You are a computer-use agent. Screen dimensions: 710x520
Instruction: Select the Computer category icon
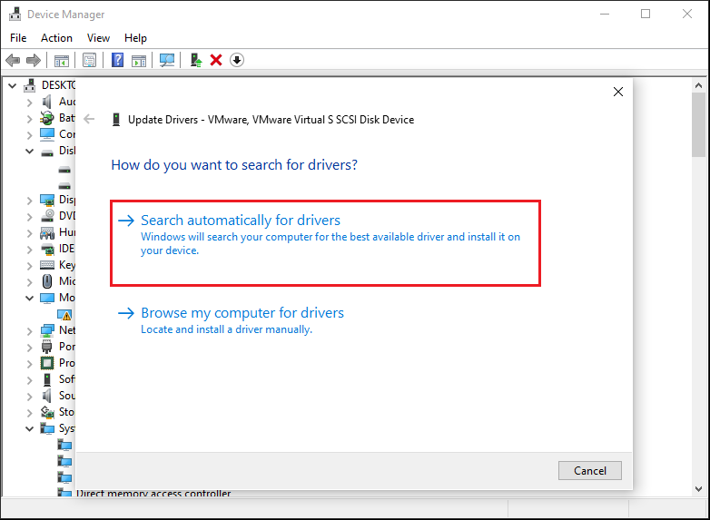[47, 134]
